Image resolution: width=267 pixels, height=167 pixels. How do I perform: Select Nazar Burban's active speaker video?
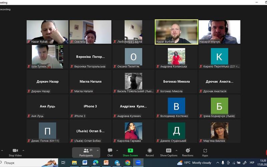pos(177,32)
